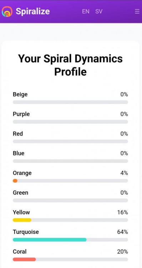Image resolution: width=142 pixels, height=268 pixels.
Task: Click the empty Green progress bar
Action: click(x=70, y=200)
